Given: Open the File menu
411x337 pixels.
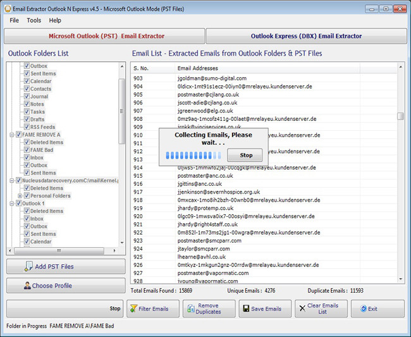Looking at the screenshot, I should 14,20.
